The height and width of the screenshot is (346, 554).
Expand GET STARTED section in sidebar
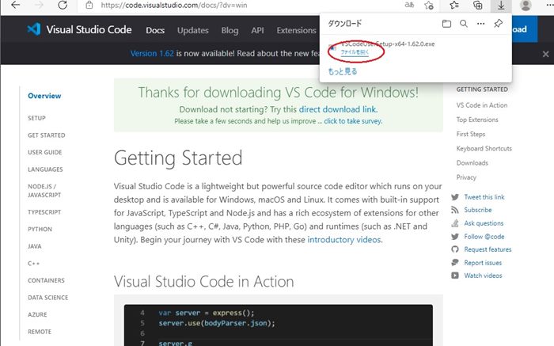pos(46,135)
